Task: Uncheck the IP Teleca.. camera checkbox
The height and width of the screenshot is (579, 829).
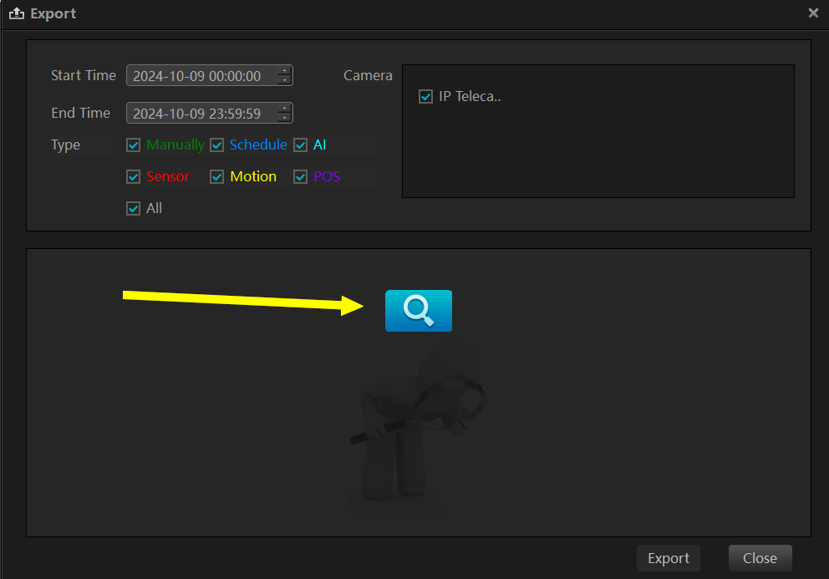Action: point(425,96)
